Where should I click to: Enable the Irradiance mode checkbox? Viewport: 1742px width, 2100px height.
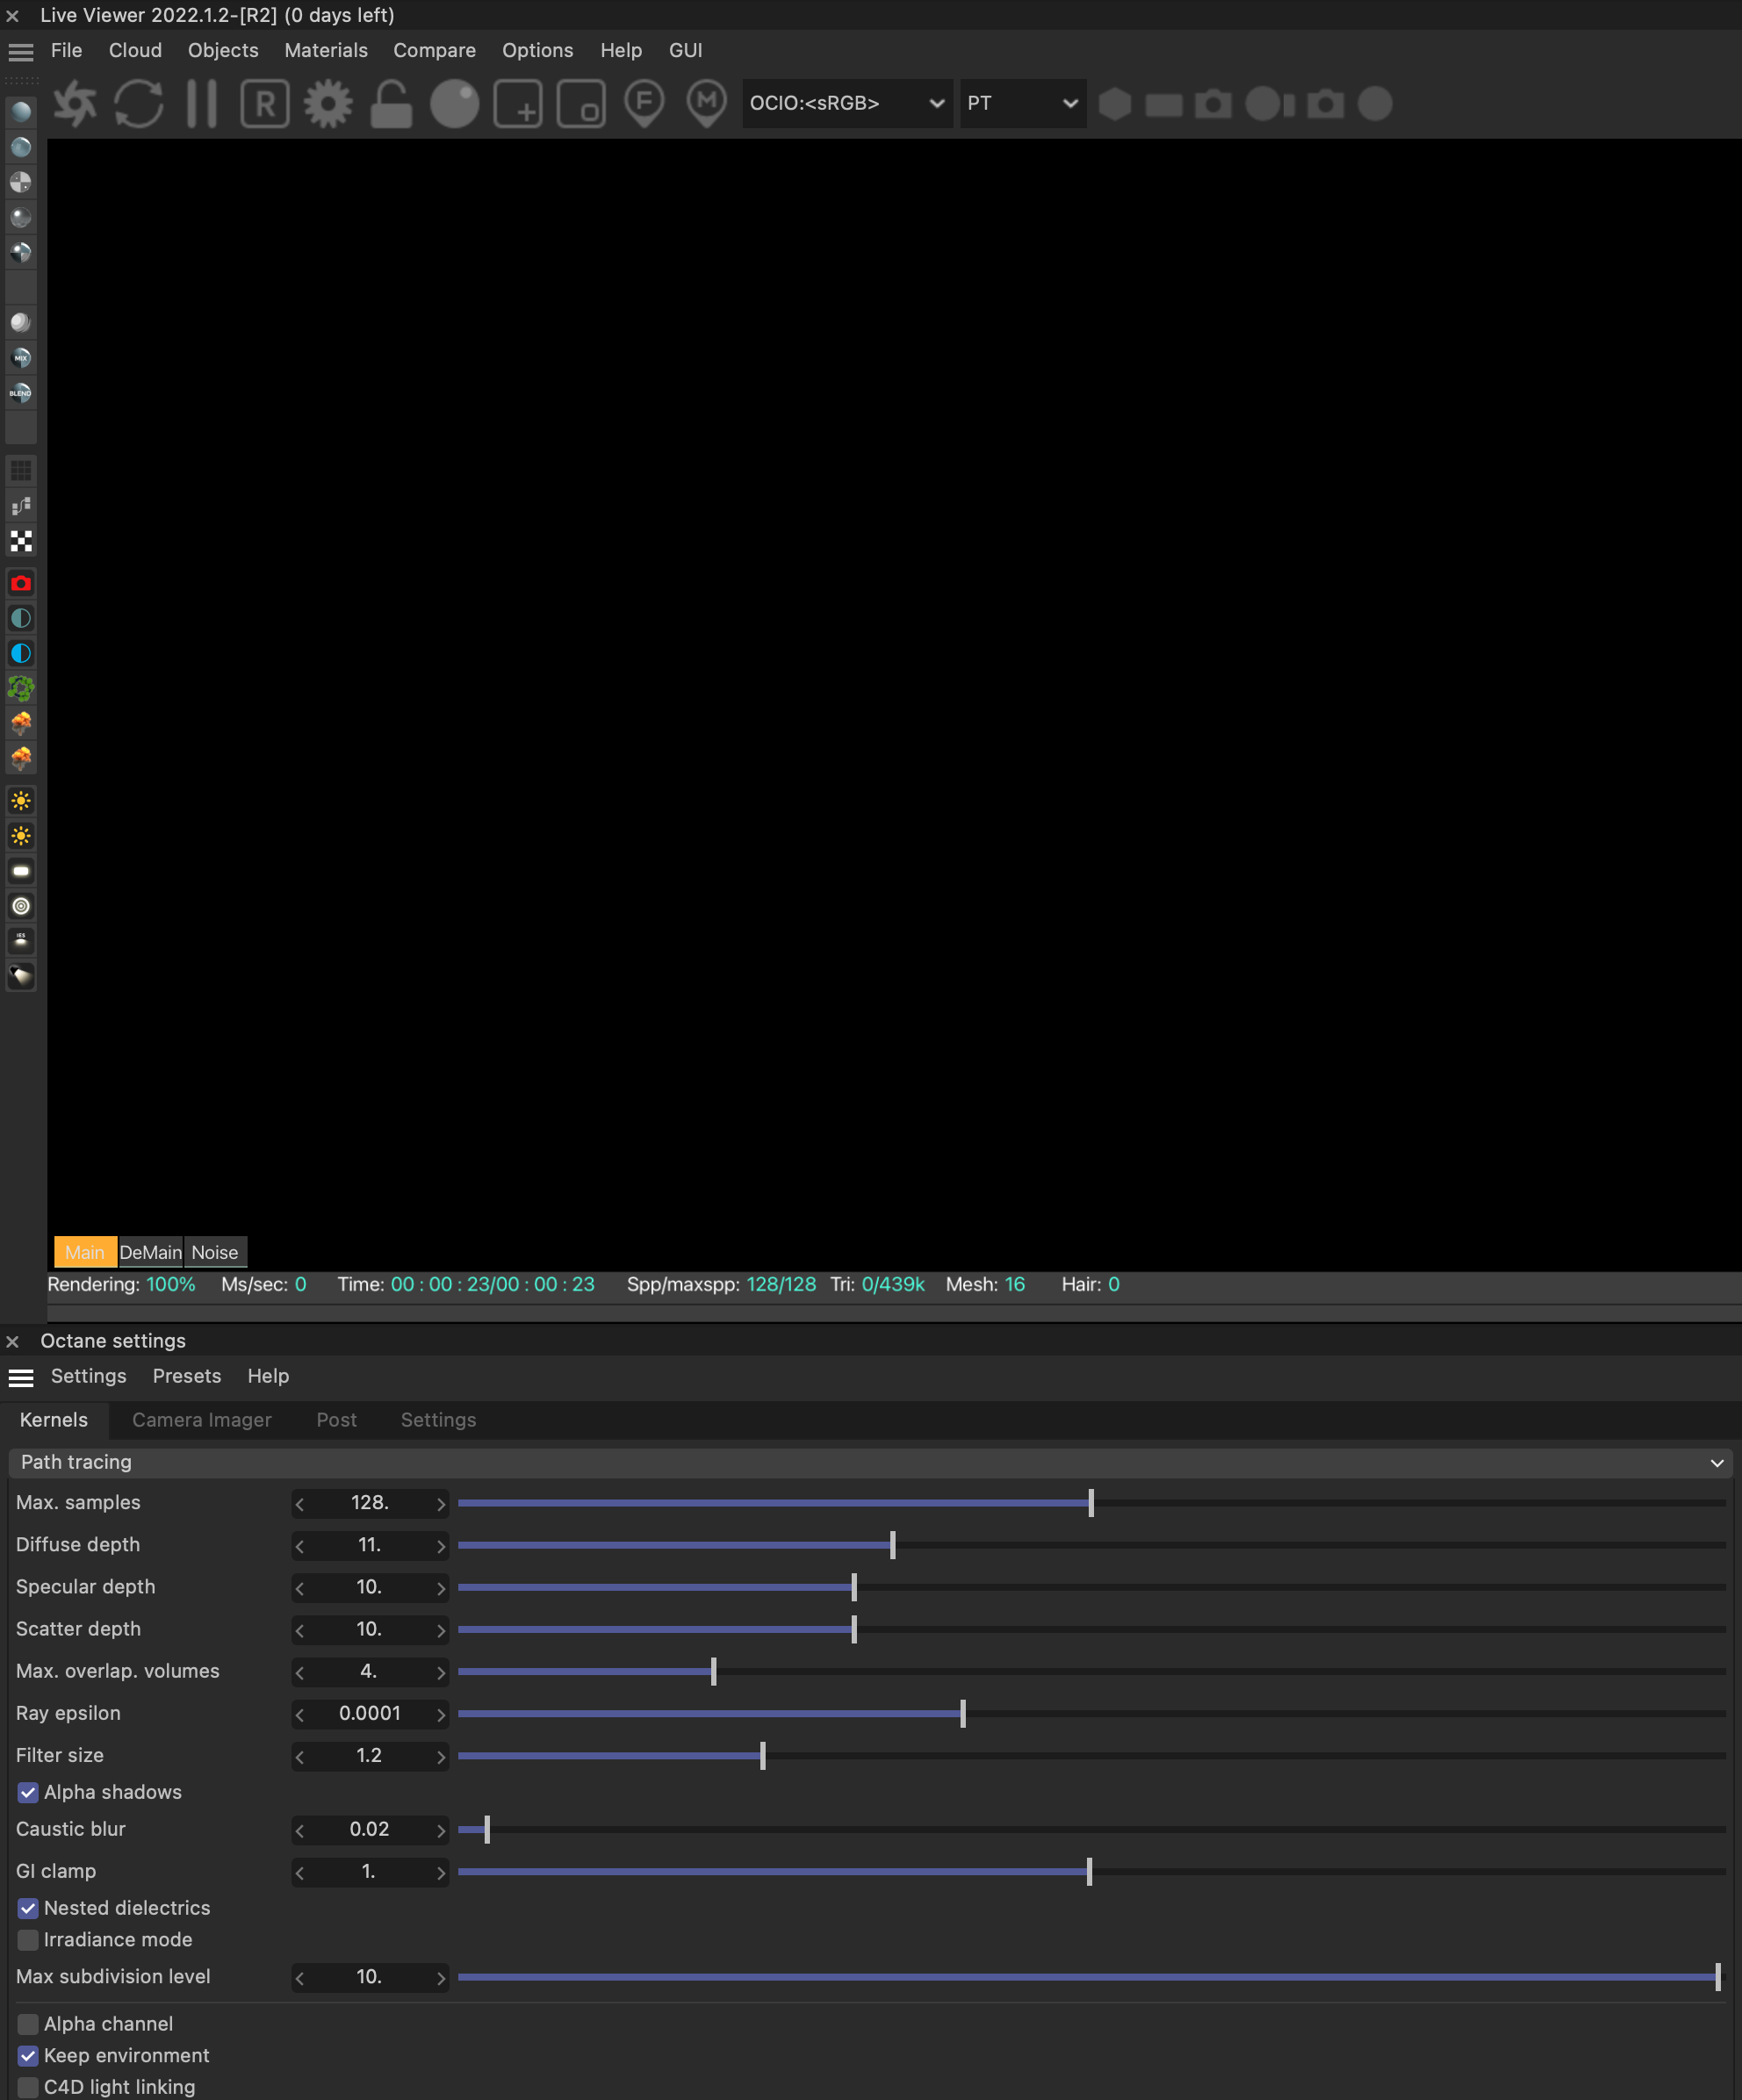pyautogui.click(x=28, y=1939)
